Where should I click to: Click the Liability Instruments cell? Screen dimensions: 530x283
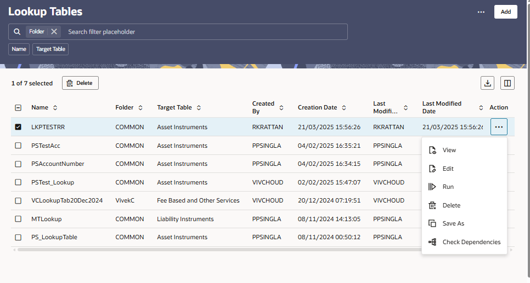(185, 220)
